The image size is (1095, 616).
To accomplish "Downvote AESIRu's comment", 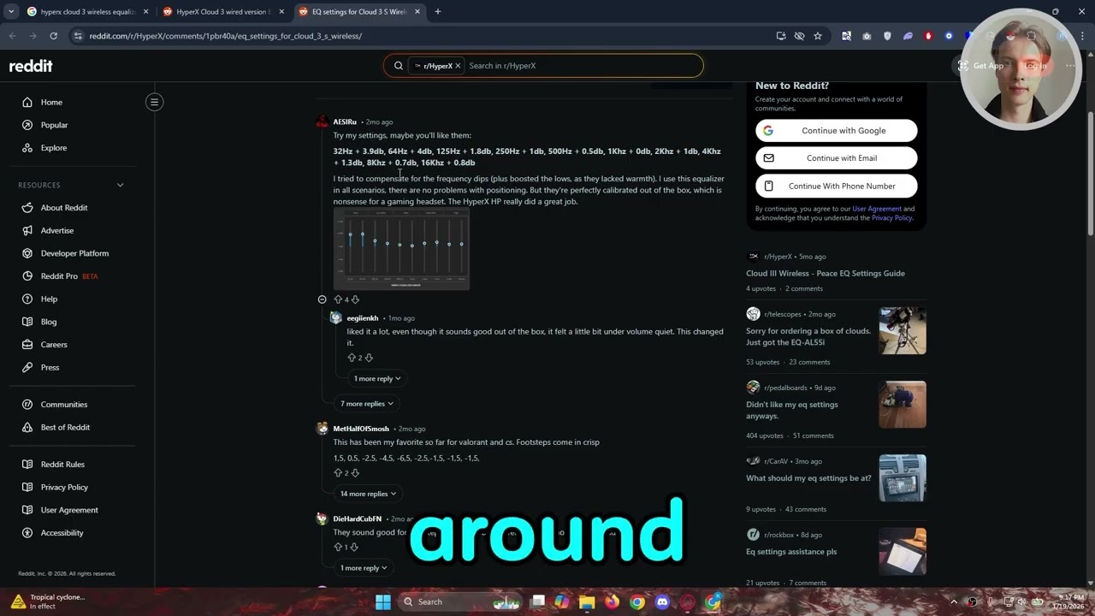I will [x=355, y=299].
